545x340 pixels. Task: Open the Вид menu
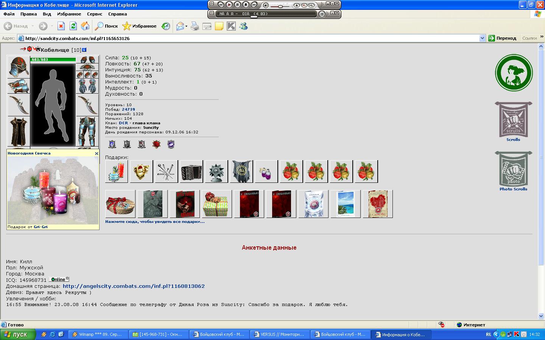(x=47, y=14)
